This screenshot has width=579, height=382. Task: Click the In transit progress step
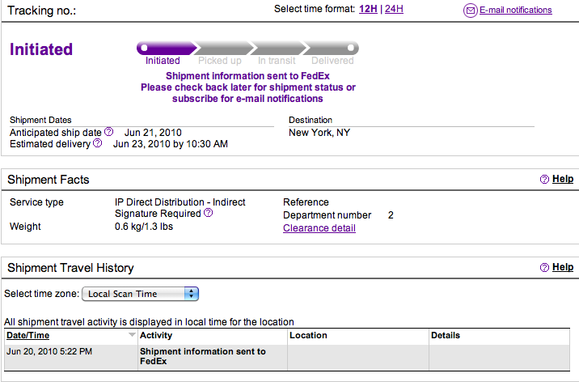pyautogui.click(x=277, y=49)
